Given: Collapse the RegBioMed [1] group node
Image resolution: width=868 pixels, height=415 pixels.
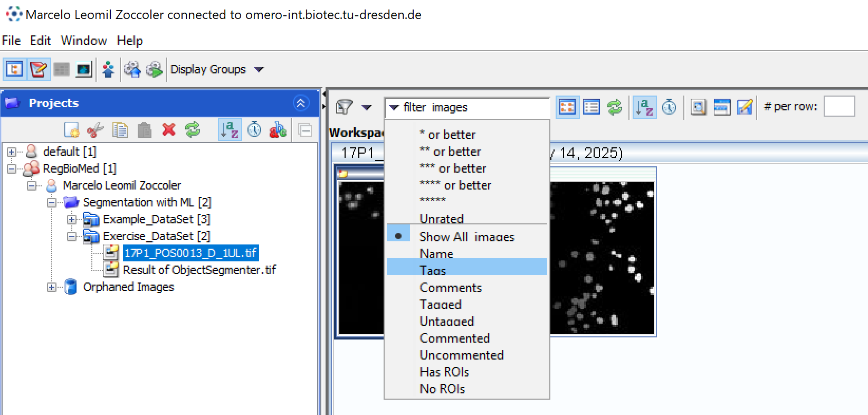Looking at the screenshot, I should pos(11,169).
